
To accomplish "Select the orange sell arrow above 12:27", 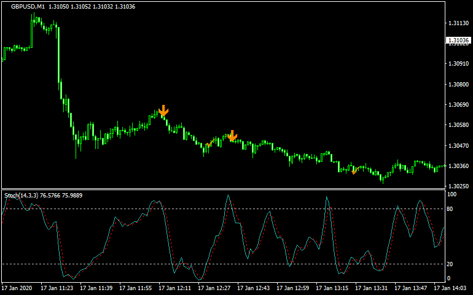I will [x=232, y=136].
